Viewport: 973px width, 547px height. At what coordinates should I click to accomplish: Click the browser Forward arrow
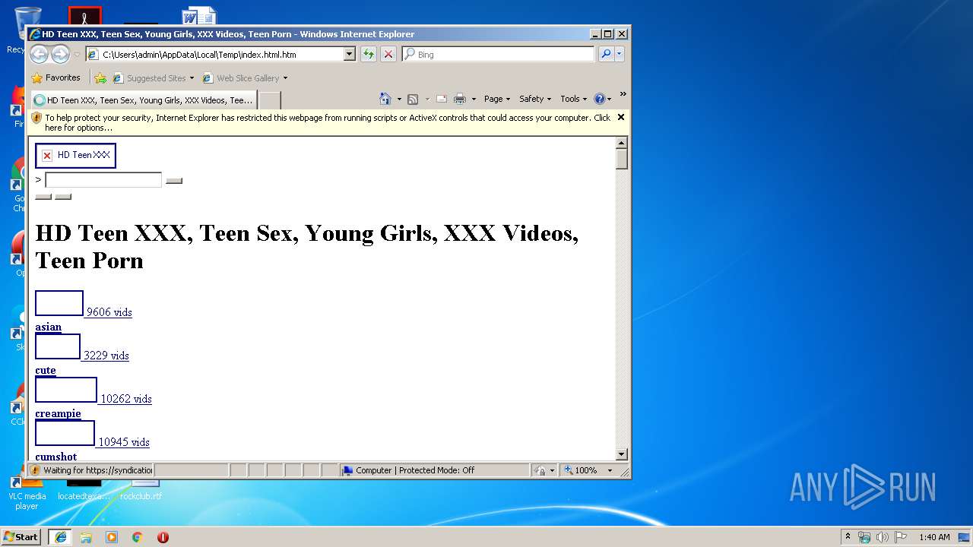click(x=60, y=54)
